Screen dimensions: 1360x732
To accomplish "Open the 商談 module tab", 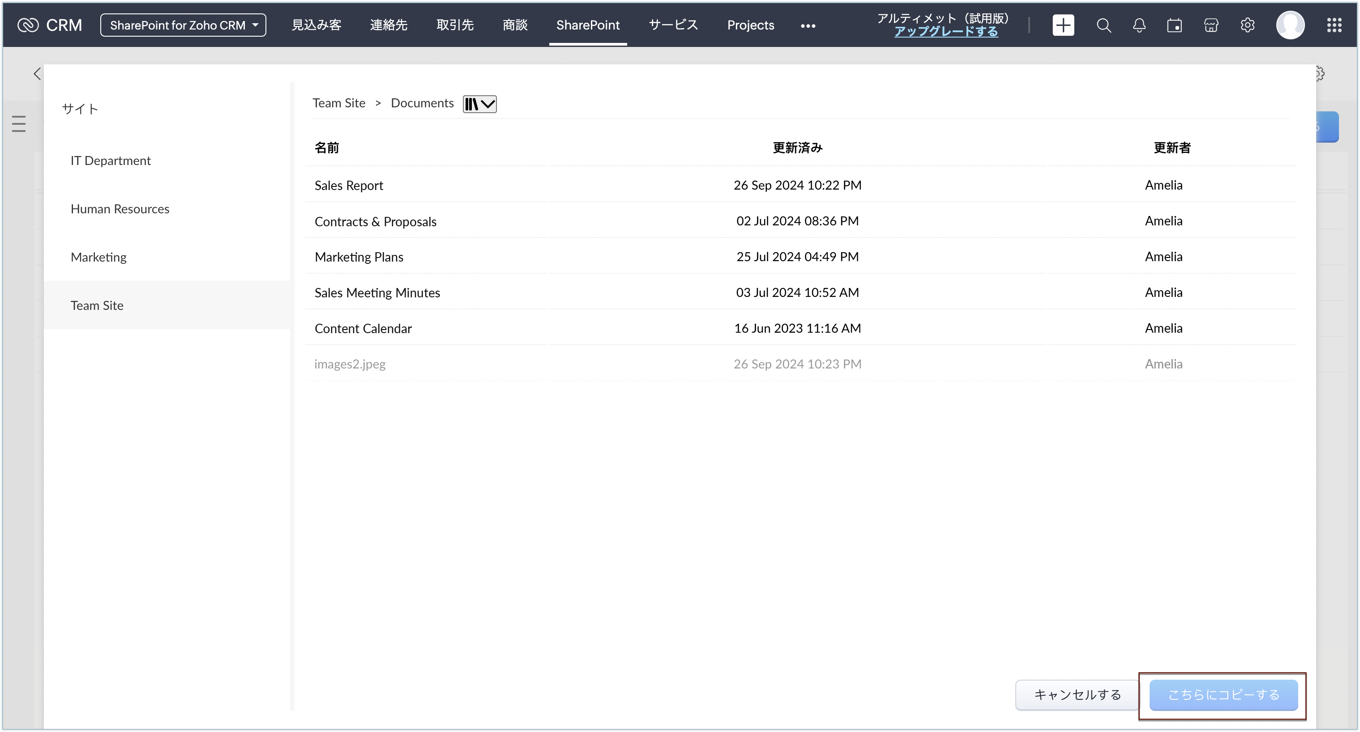I will [515, 25].
